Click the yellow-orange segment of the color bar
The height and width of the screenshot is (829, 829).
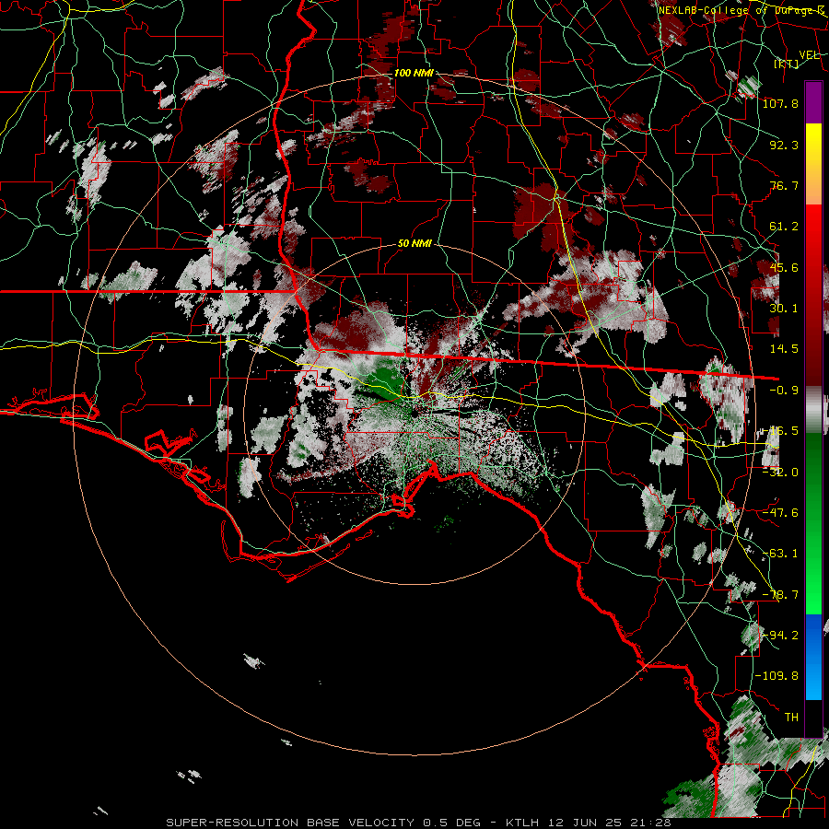pos(813,164)
